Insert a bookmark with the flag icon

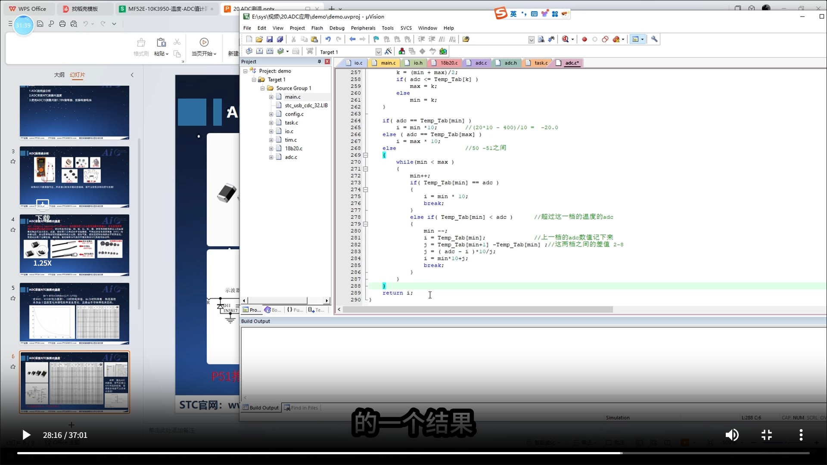[x=376, y=39]
